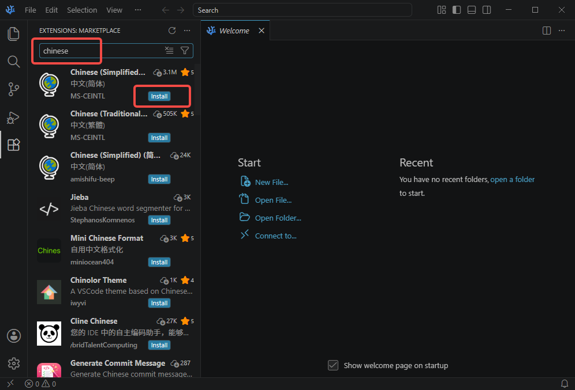The height and width of the screenshot is (390, 575).
Task: Open Mini Chinese Format extension icon
Action: tap(49, 251)
